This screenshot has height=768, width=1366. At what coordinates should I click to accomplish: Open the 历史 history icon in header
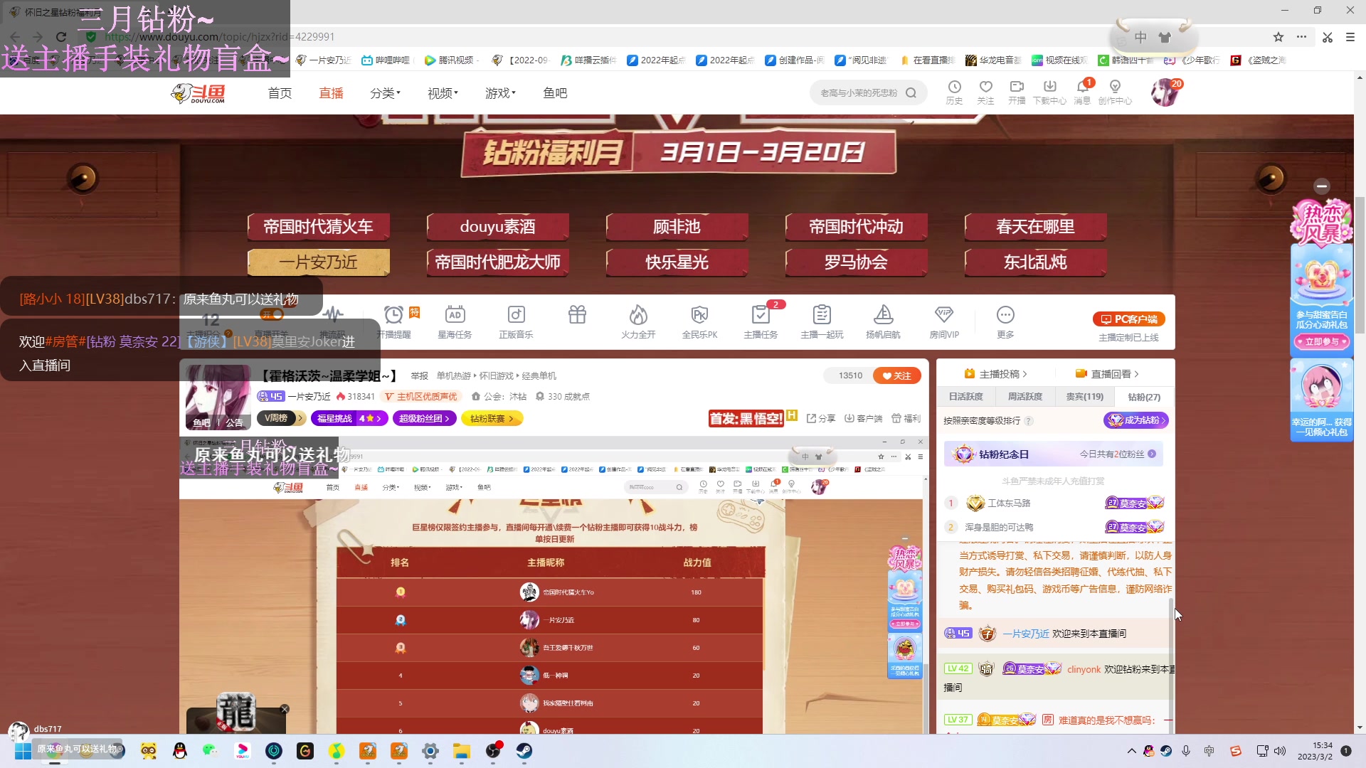click(x=954, y=92)
